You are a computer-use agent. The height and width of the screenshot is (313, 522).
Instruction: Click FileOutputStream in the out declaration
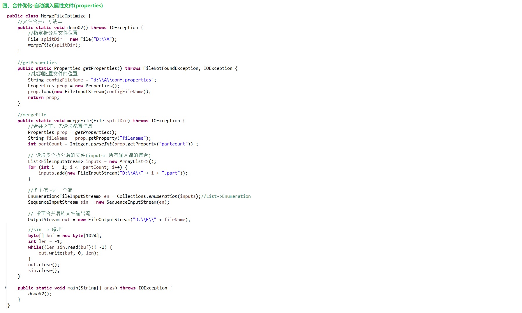(x=109, y=220)
